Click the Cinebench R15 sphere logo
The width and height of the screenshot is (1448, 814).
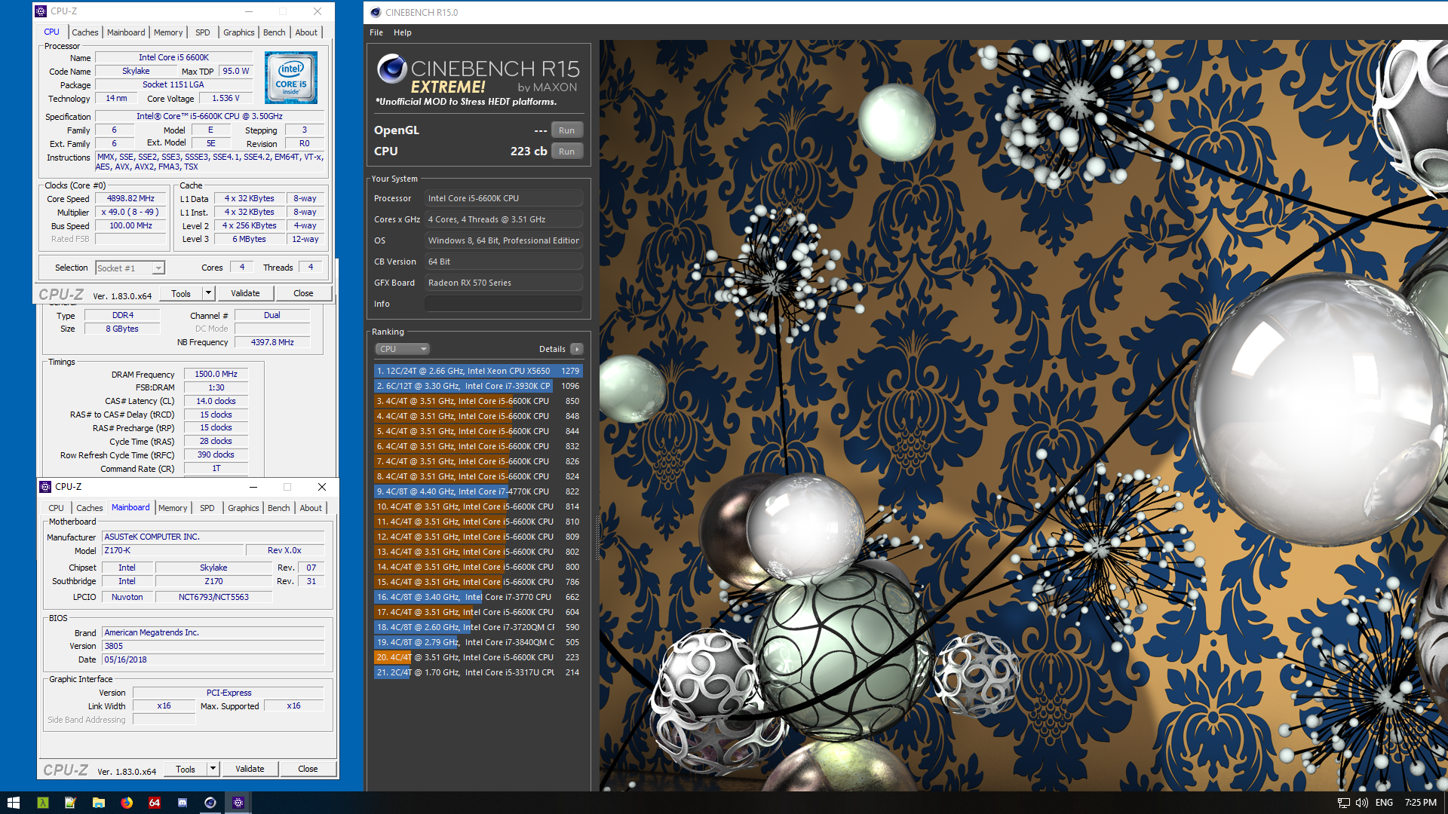(x=391, y=69)
